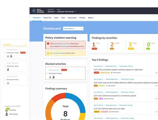Click the green Low severity badge
Image resolution: width=158 pixels, height=120 pixels.
148,49
